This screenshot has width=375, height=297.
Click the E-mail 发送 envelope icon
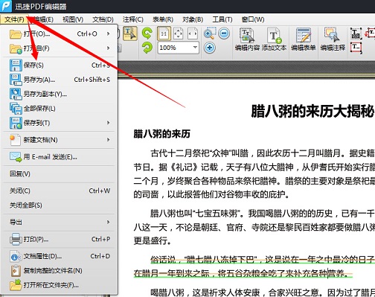(x=16, y=157)
